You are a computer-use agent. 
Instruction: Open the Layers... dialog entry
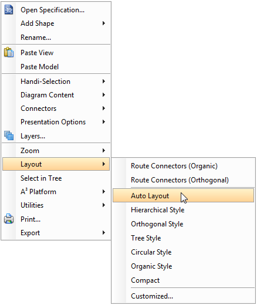tap(56, 136)
